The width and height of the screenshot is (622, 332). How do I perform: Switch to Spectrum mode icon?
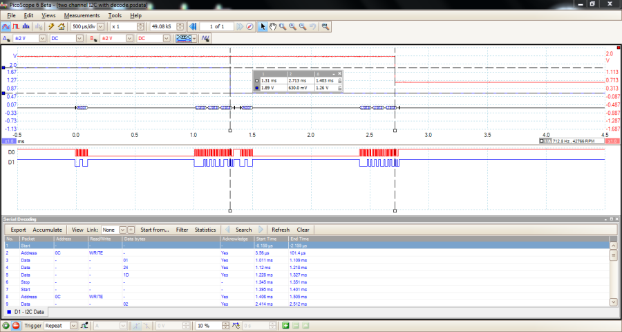point(26,26)
